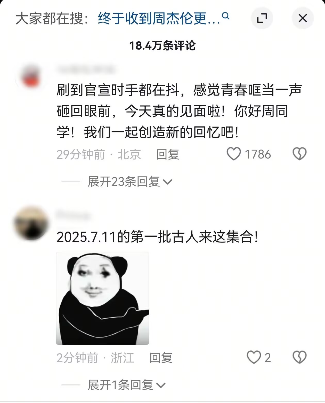Select the 18.4万条评论 comment count header
Viewport: 325px width, 403px height.
163,46
